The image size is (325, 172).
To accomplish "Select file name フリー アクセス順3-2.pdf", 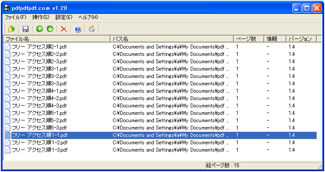I will point(39,76).
